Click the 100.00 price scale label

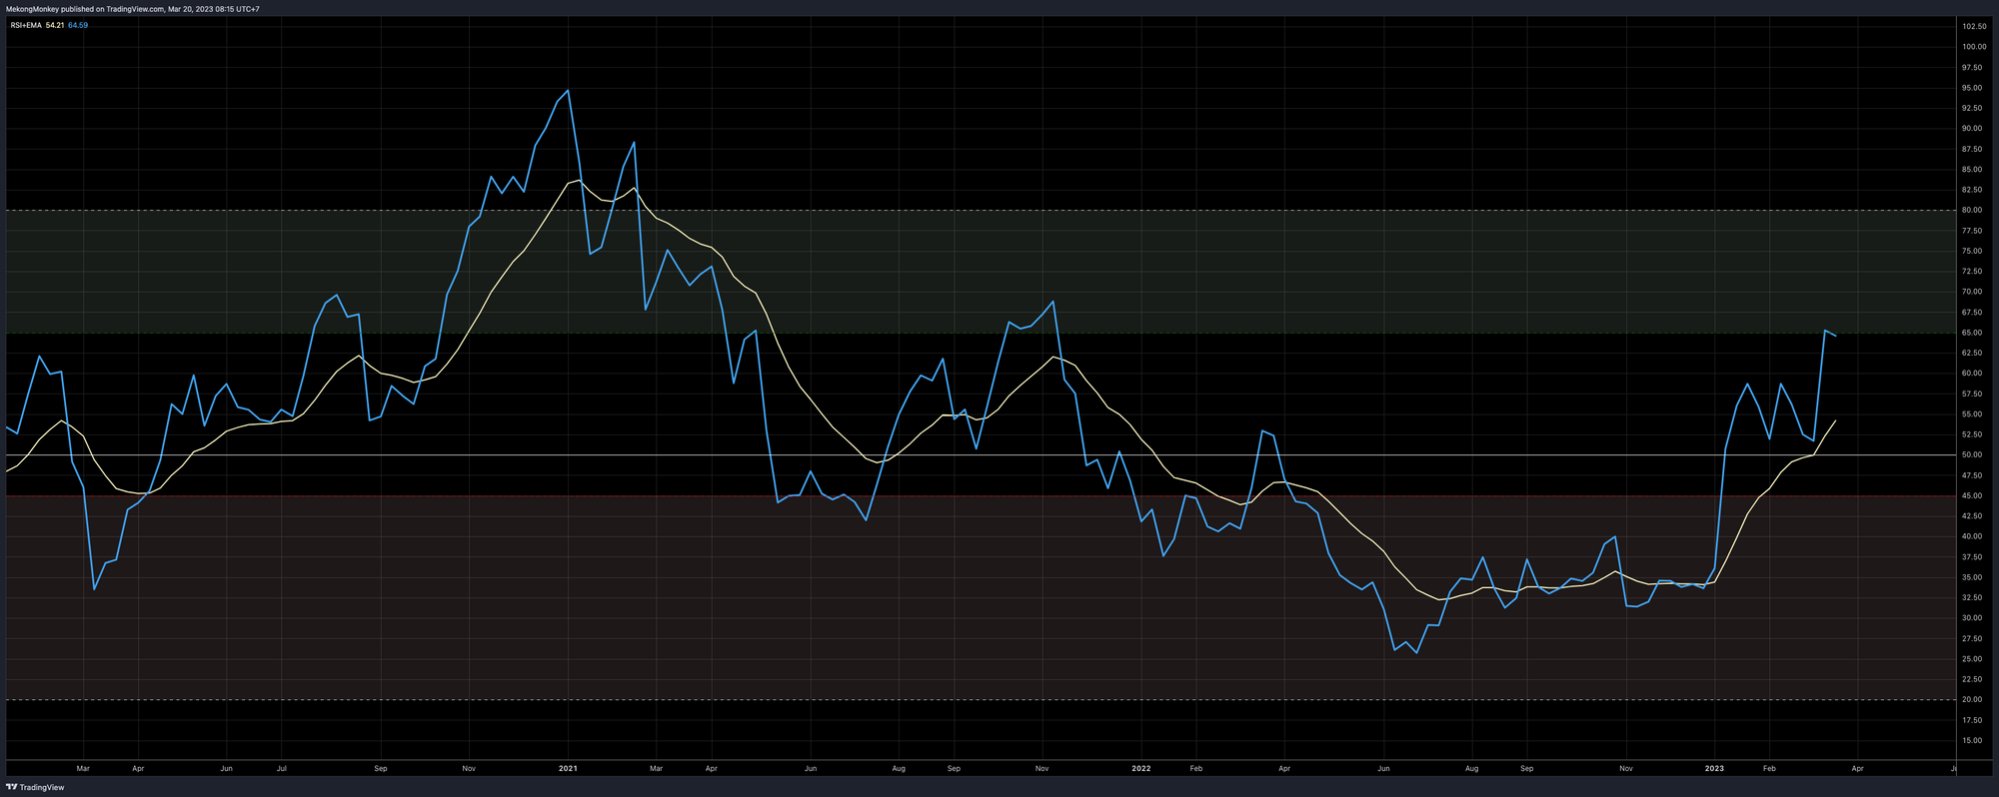pyautogui.click(x=1973, y=47)
